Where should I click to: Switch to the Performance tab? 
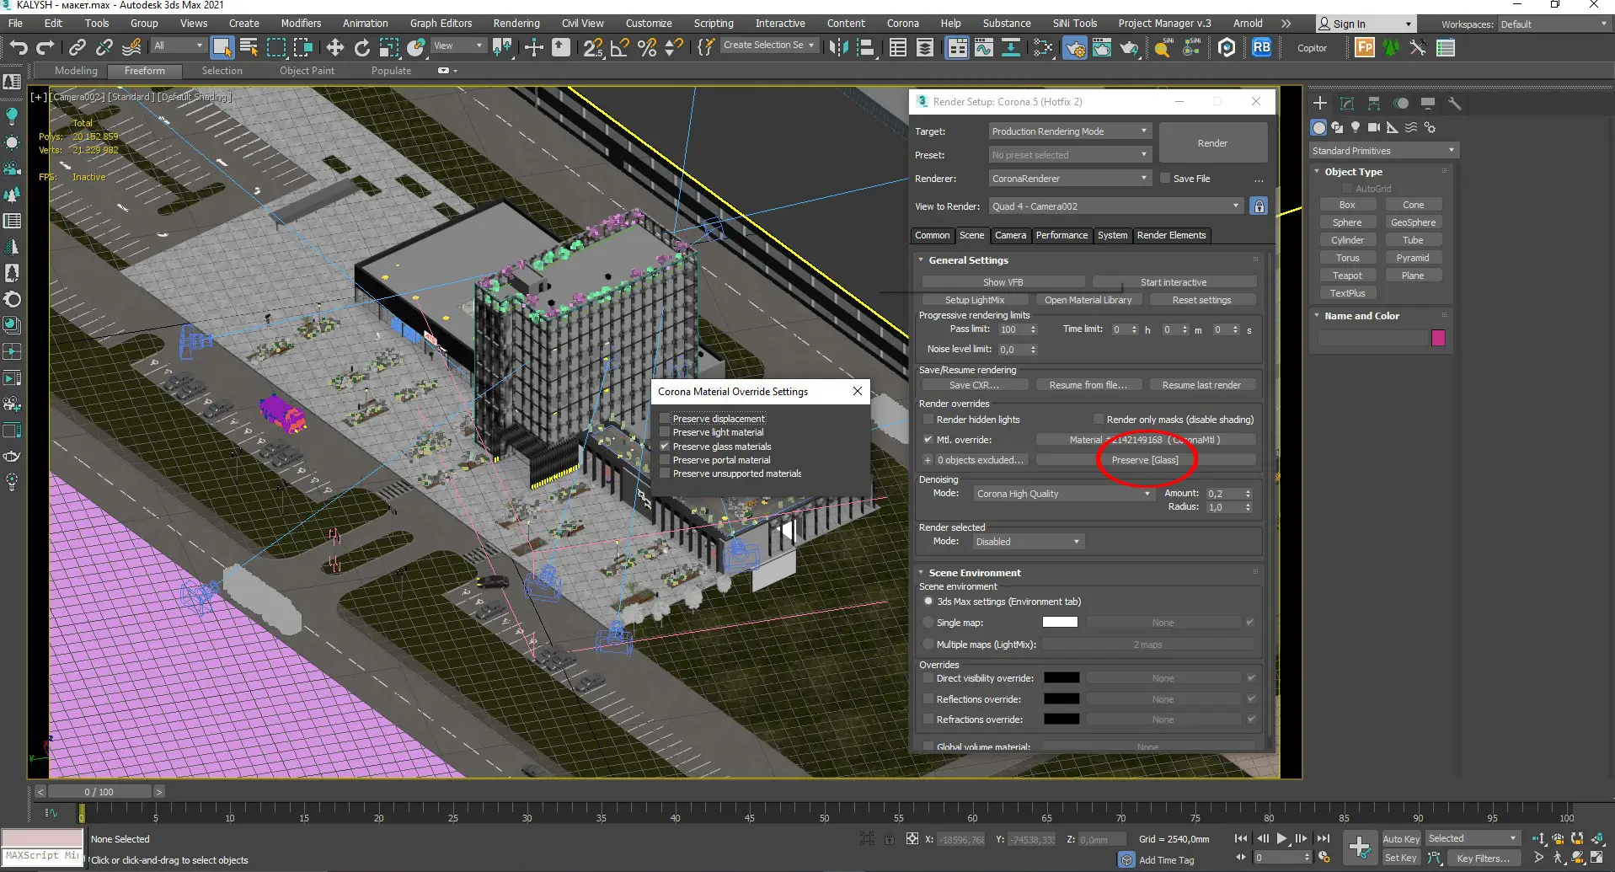[1061, 235]
